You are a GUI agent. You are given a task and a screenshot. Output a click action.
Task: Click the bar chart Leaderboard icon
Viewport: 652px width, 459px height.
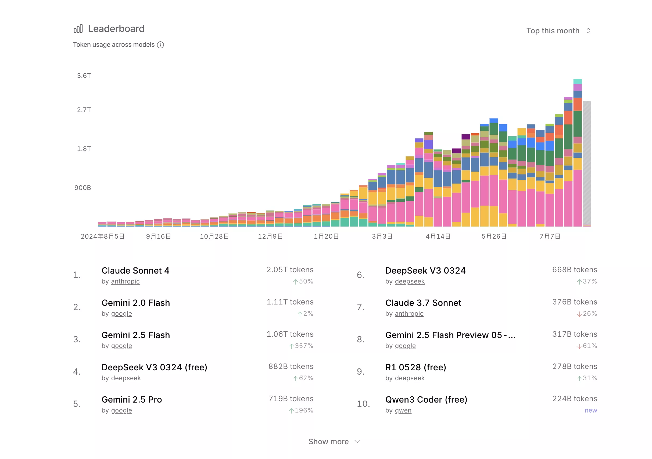pyautogui.click(x=78, y=28)
